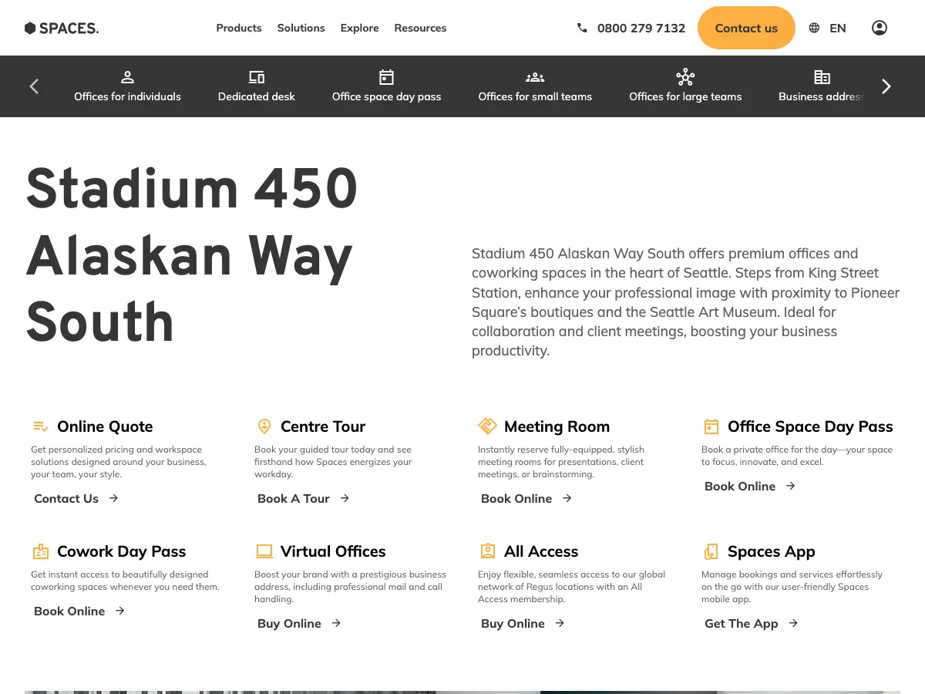Screen dimensions: 925x694
Task: Open the user account icon
Action: coord(880,28)
